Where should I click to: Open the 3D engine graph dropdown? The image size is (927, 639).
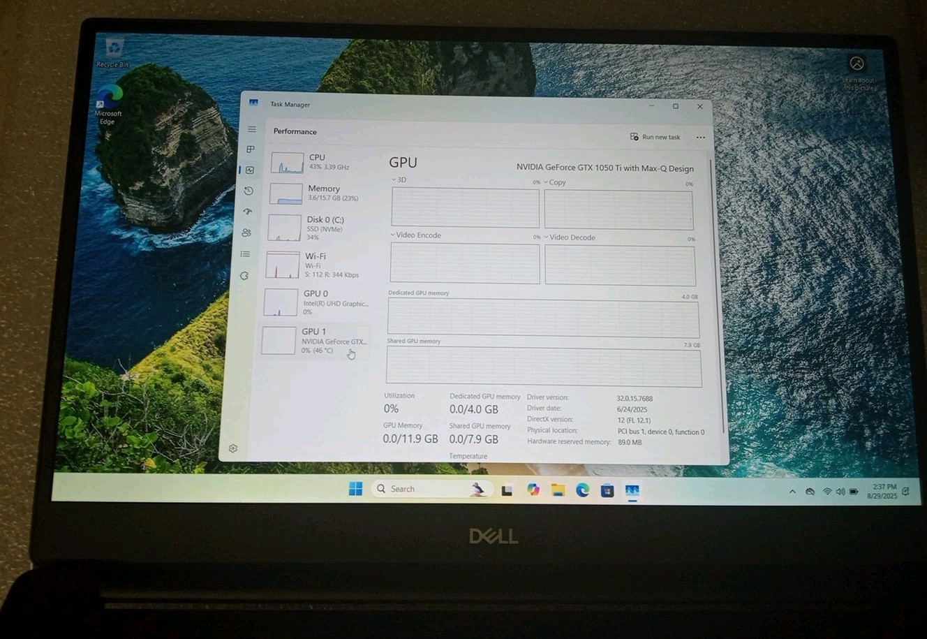click(x=398, y=180)
